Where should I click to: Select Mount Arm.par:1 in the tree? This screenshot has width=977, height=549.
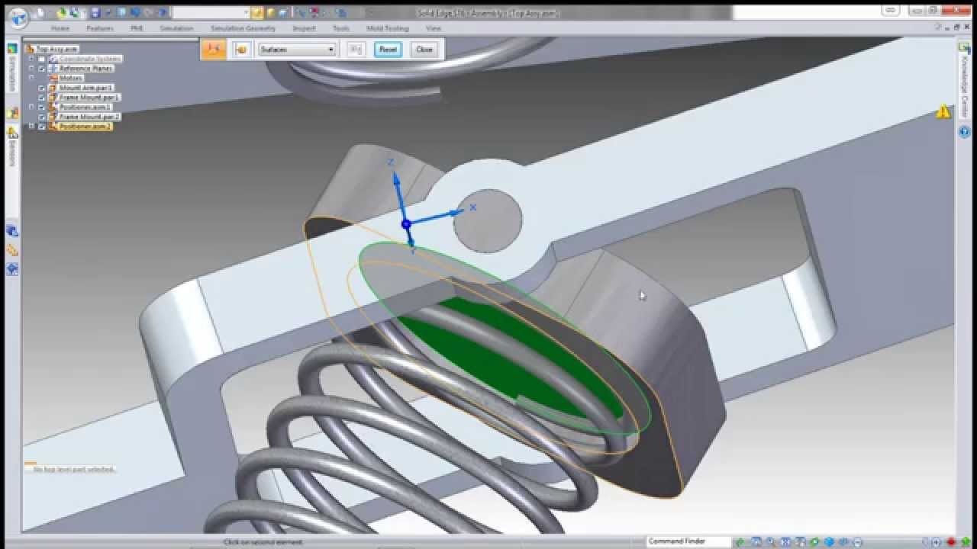(85, 88)
